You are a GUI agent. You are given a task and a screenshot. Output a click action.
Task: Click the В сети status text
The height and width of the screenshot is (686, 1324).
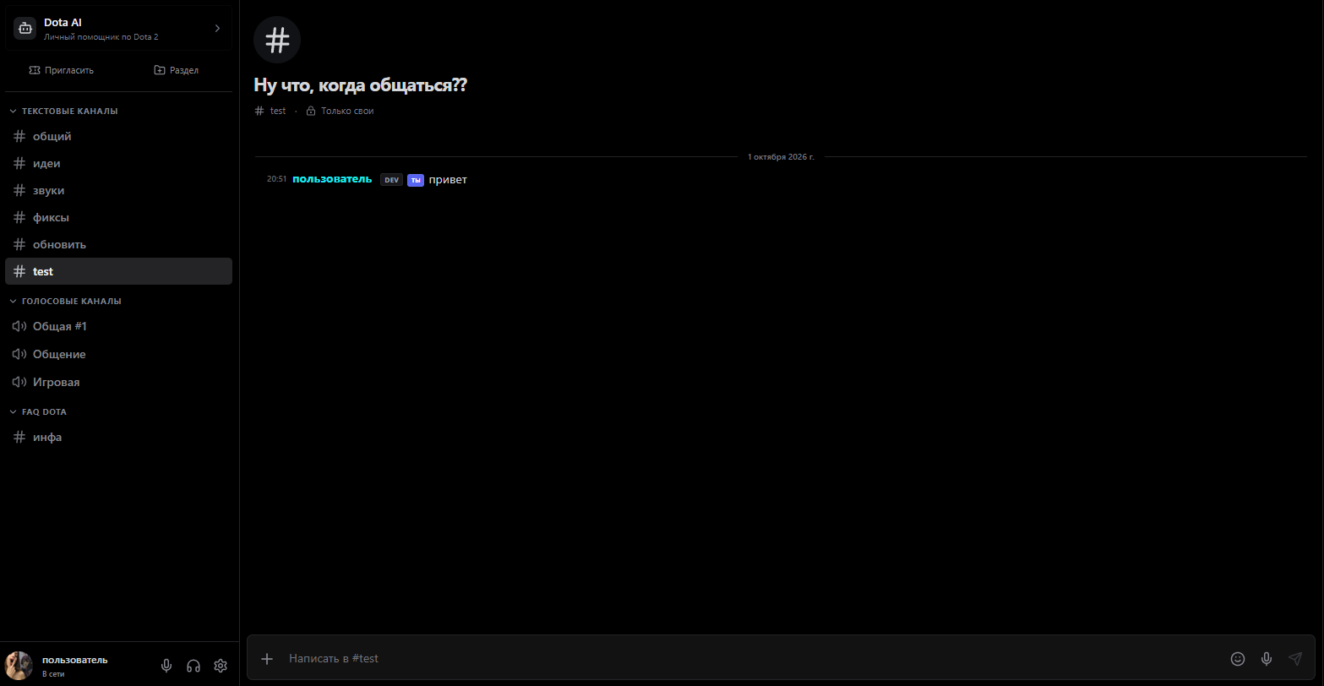pos(53,674)
